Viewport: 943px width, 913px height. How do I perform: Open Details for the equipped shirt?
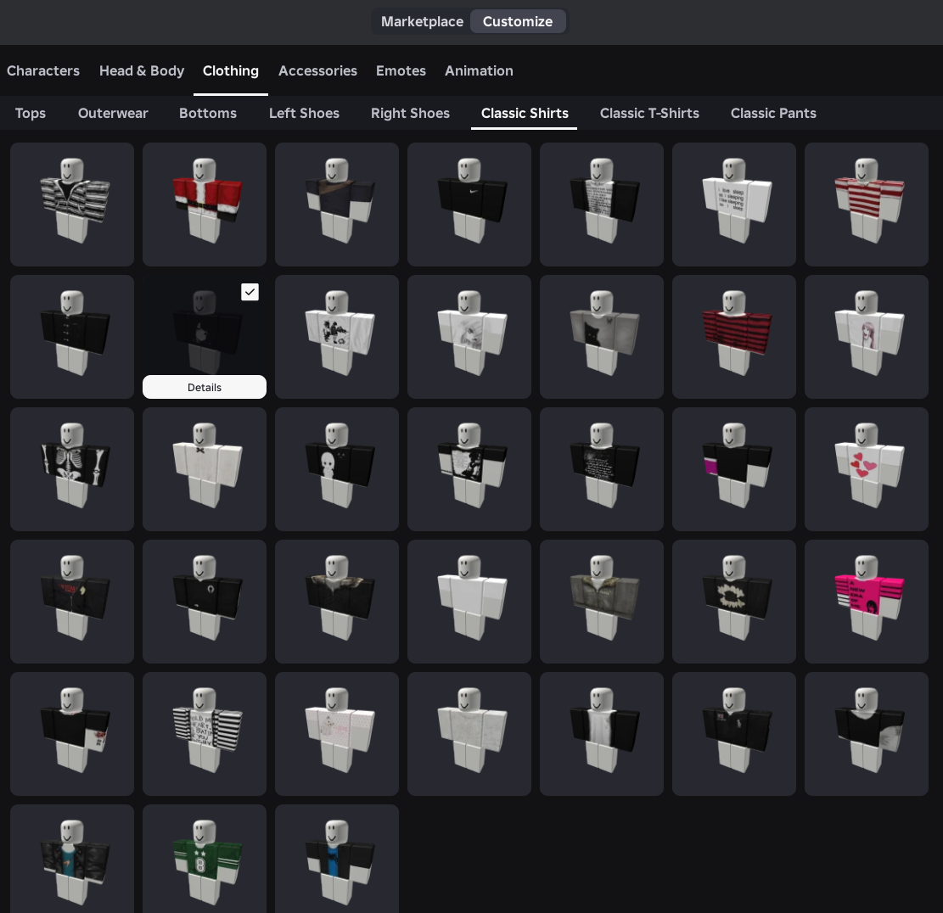point(205,387)
